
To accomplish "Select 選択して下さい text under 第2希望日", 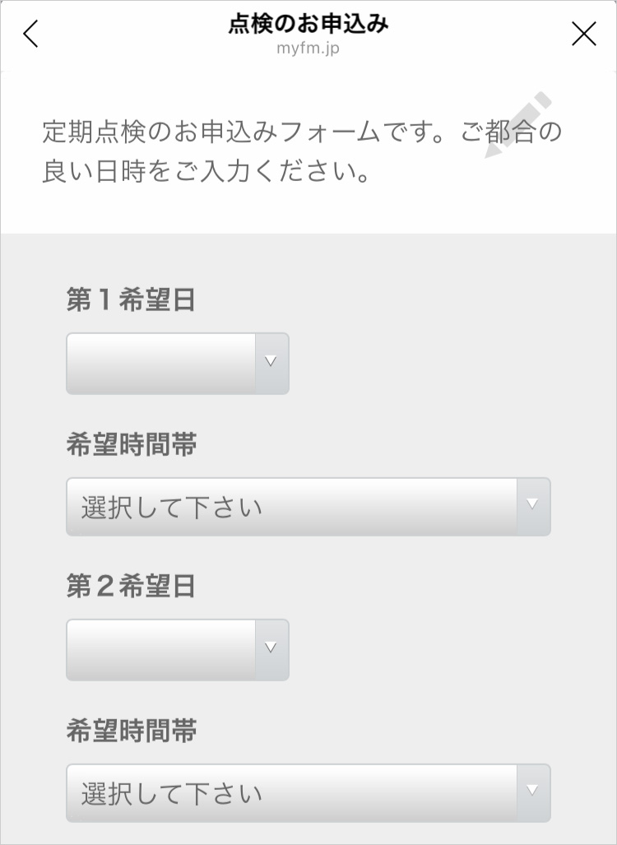I will coord(171,794).
